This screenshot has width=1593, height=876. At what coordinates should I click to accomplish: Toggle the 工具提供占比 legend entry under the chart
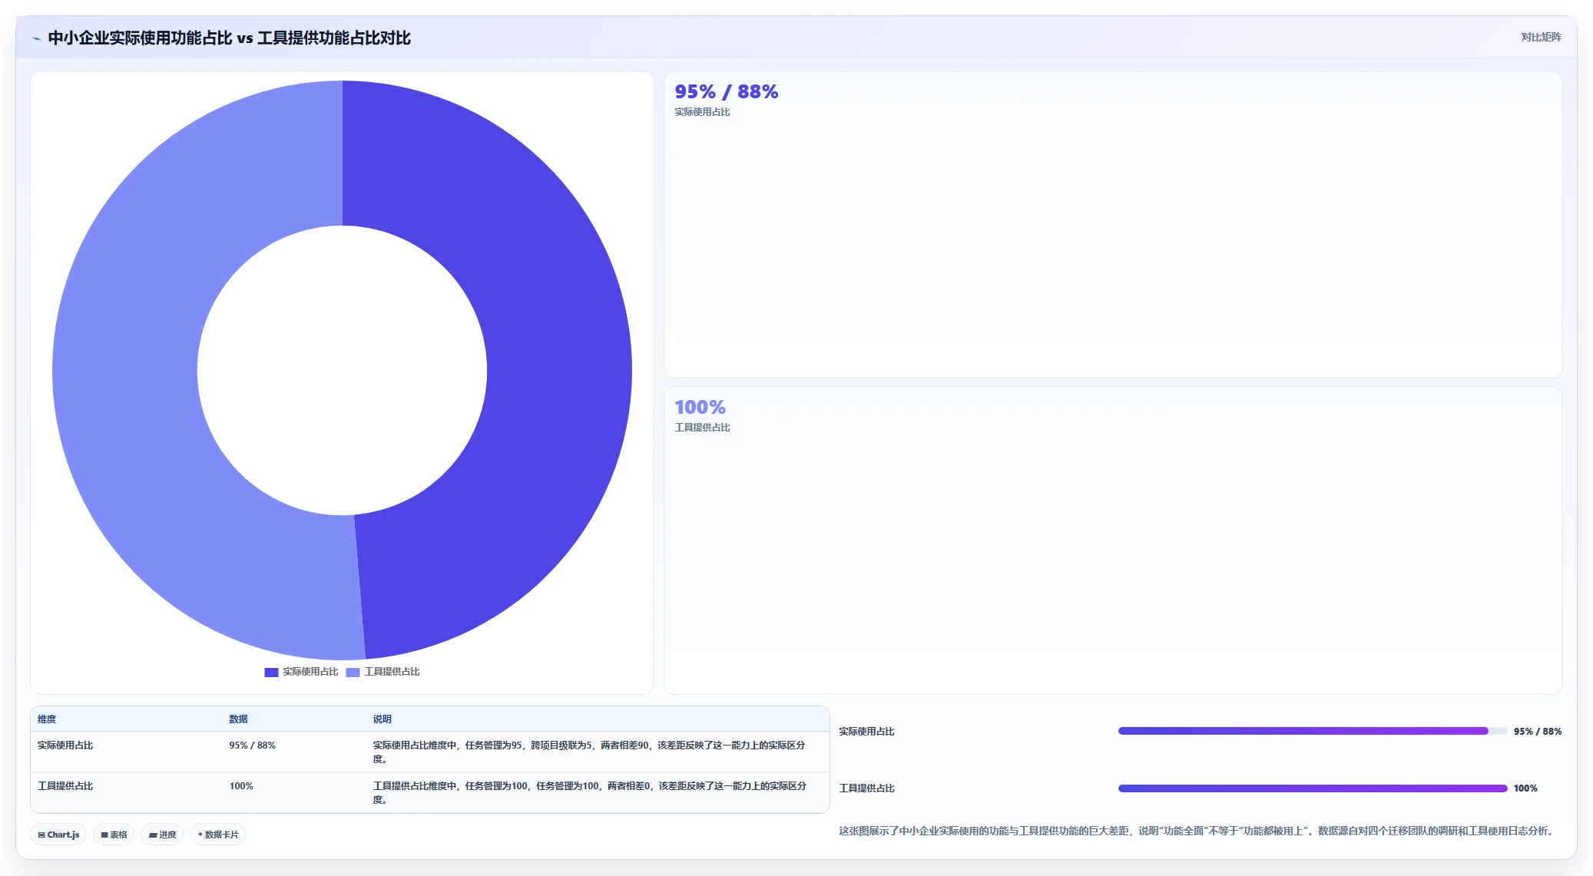point(383,672)
